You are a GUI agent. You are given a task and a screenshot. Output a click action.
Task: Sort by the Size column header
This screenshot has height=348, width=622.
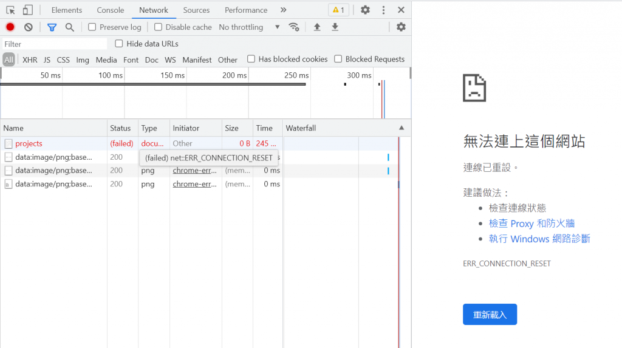(238, 128)
